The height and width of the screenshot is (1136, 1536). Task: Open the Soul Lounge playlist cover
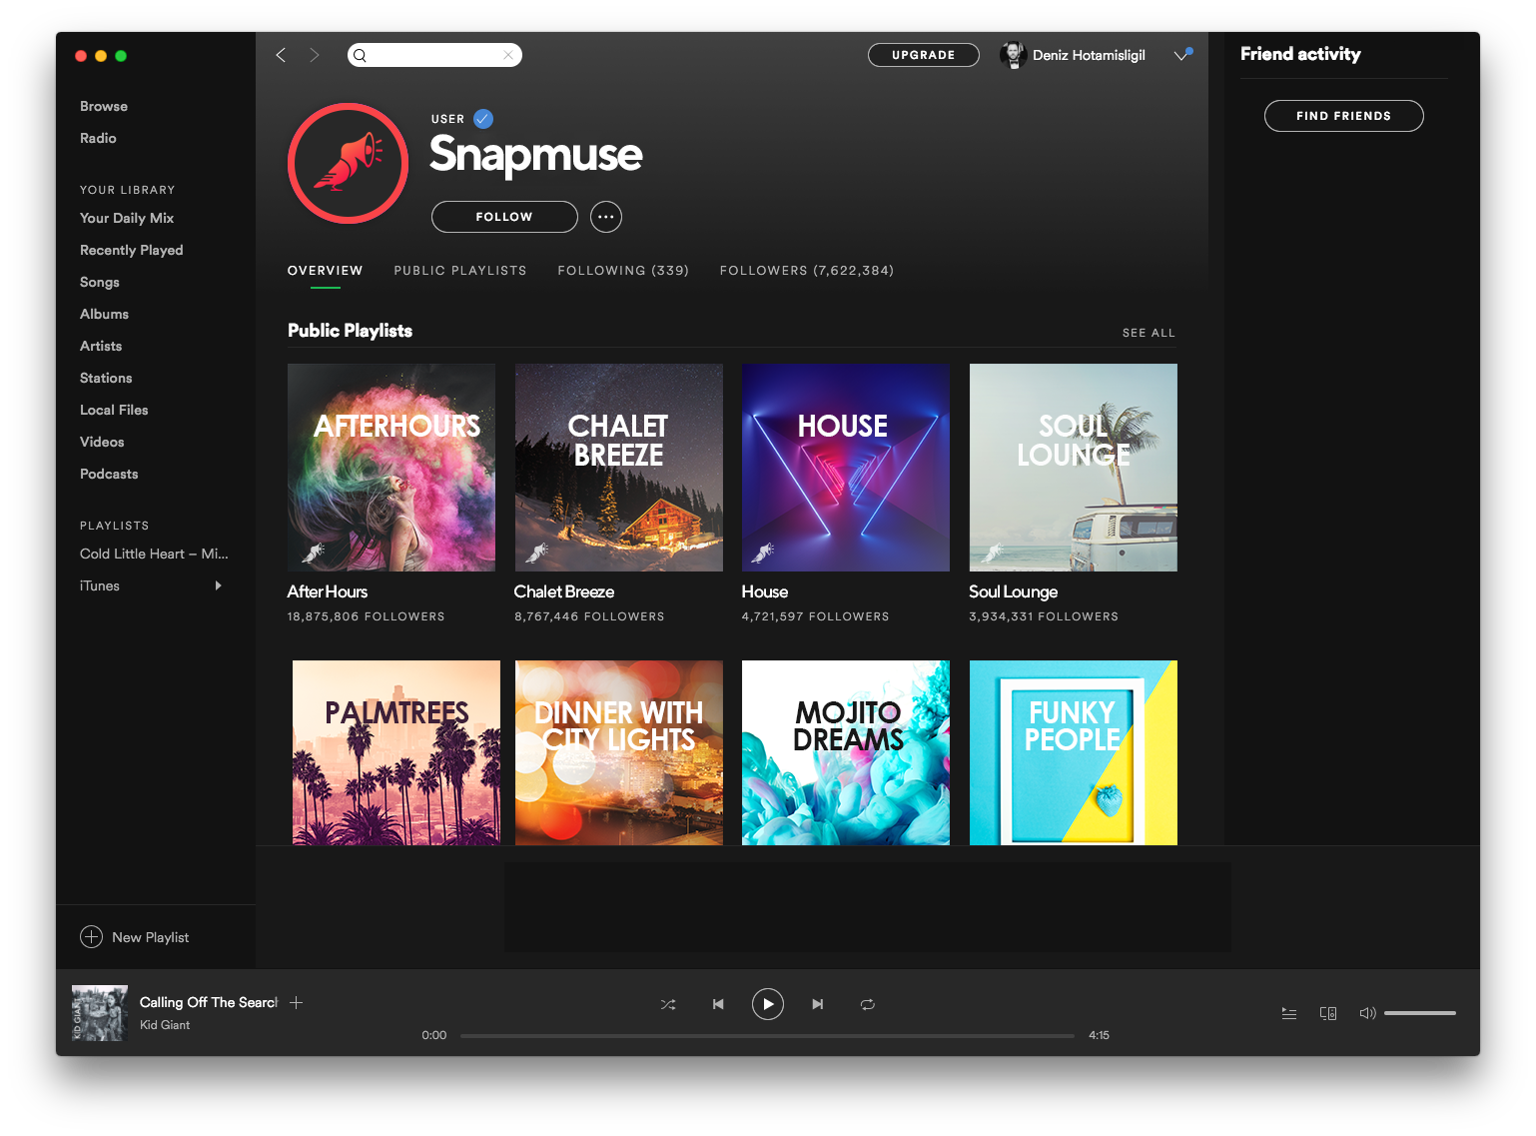click(1074, 468)
